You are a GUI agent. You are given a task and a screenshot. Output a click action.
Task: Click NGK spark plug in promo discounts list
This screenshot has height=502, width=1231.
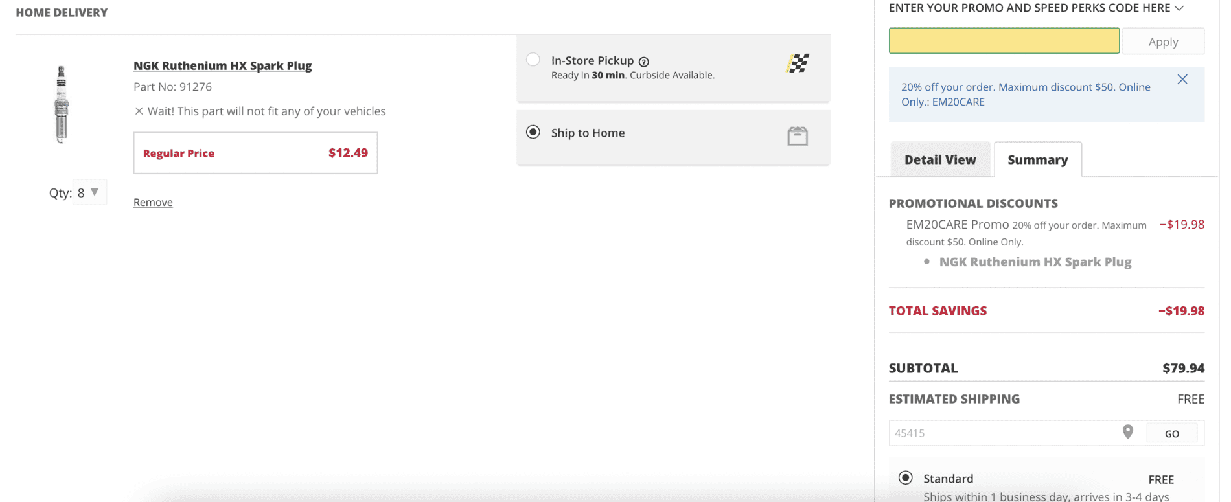click(1035, 262)
